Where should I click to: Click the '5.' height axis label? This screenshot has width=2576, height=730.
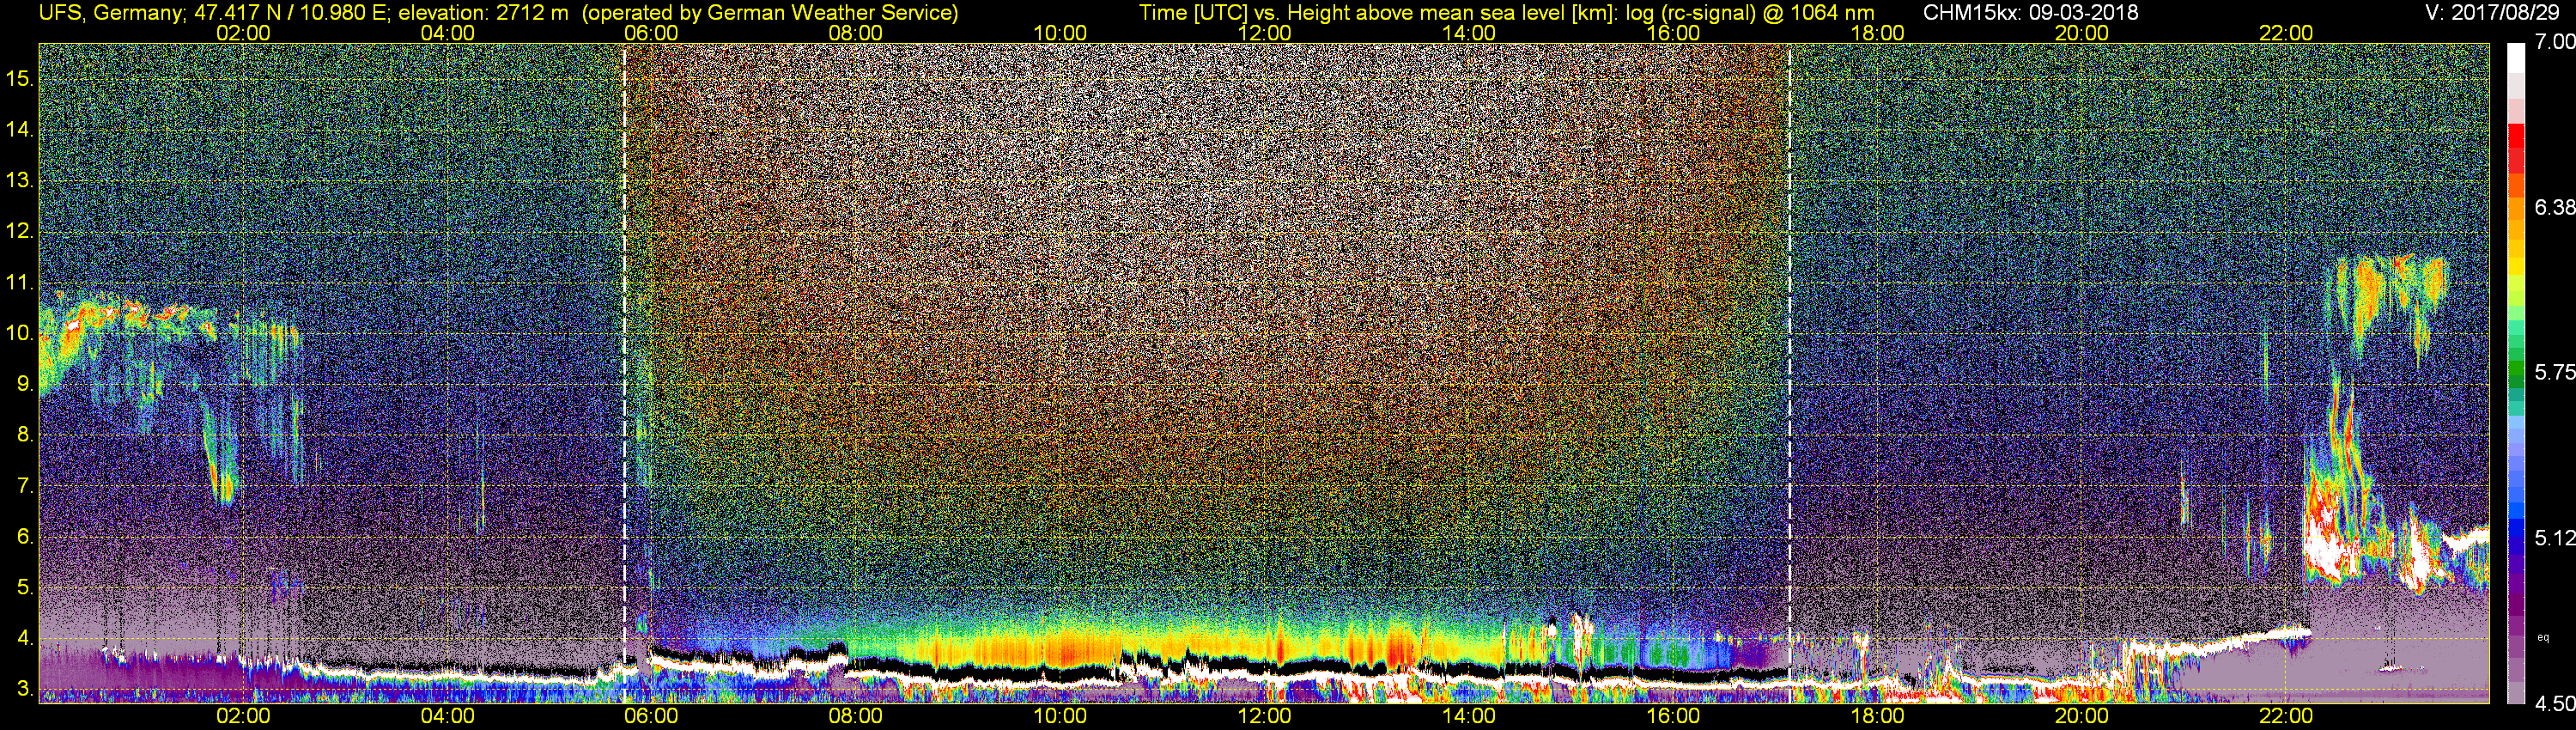click(x=25, y=587)
